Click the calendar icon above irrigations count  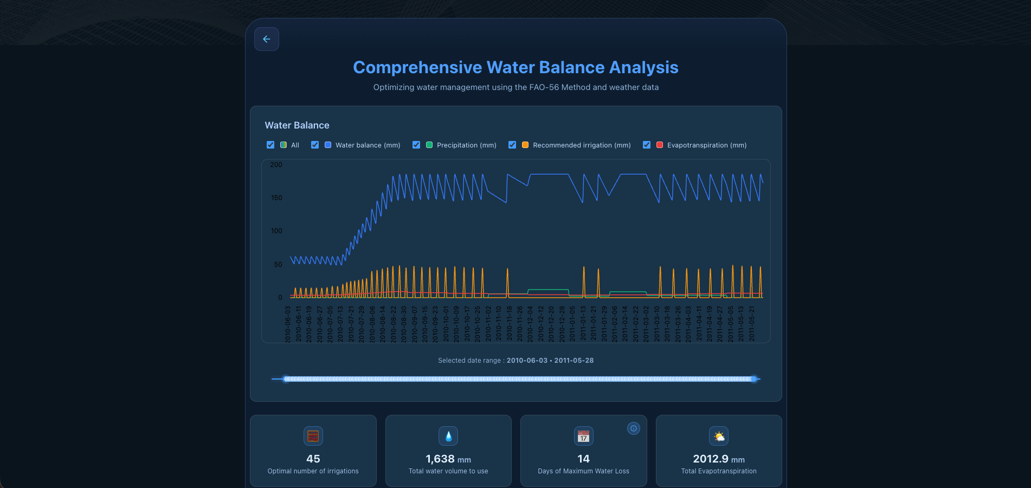[x=313, y=436]
